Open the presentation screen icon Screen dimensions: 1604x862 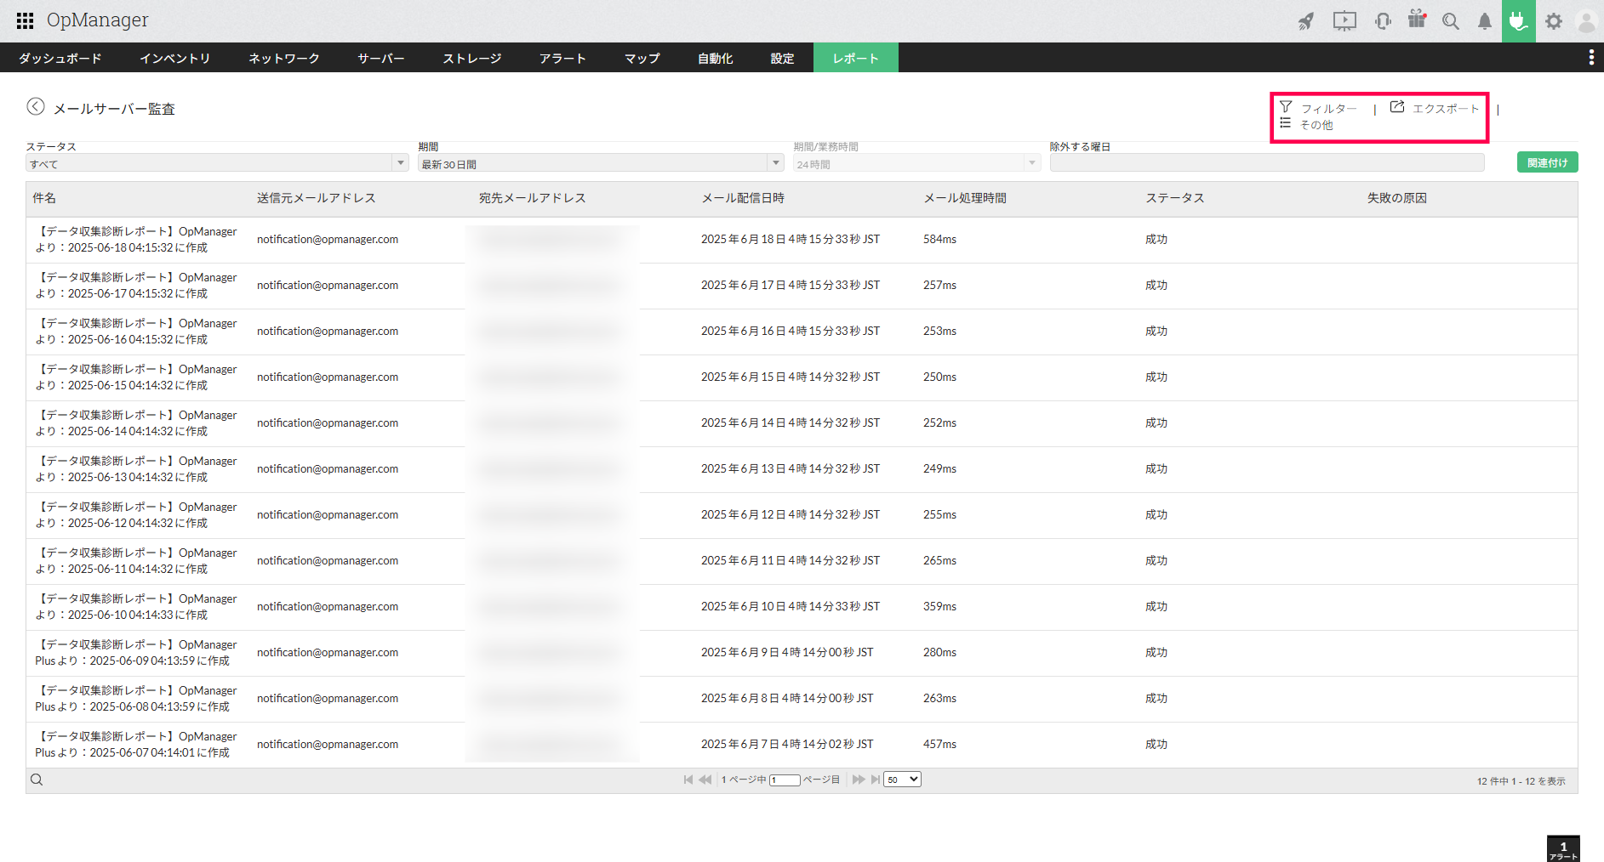point(1344,21)
